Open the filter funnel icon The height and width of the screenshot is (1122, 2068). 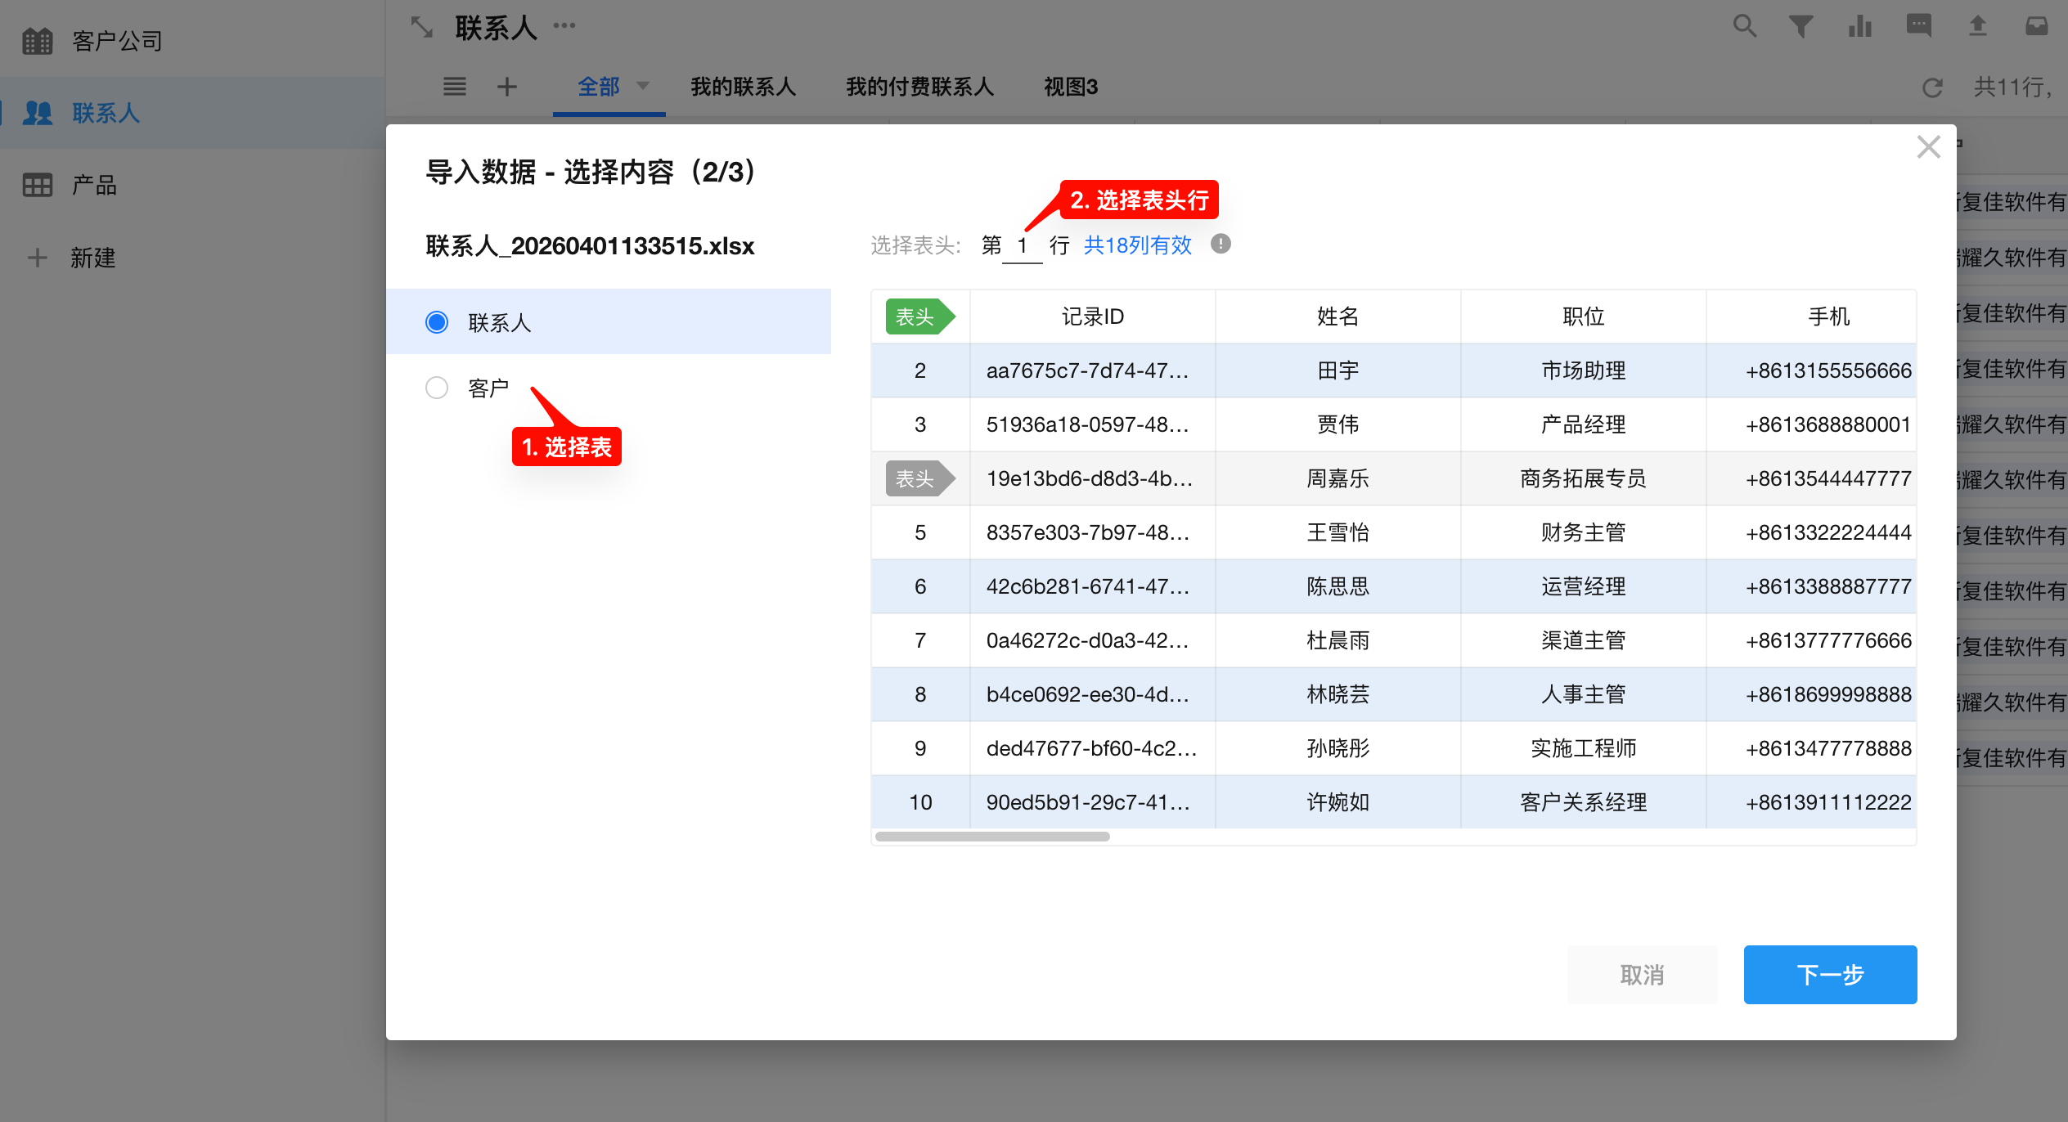tap(1801, 26)
